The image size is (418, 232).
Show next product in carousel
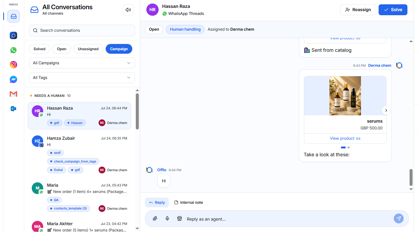pyautogui.click(x=386, y=110)
